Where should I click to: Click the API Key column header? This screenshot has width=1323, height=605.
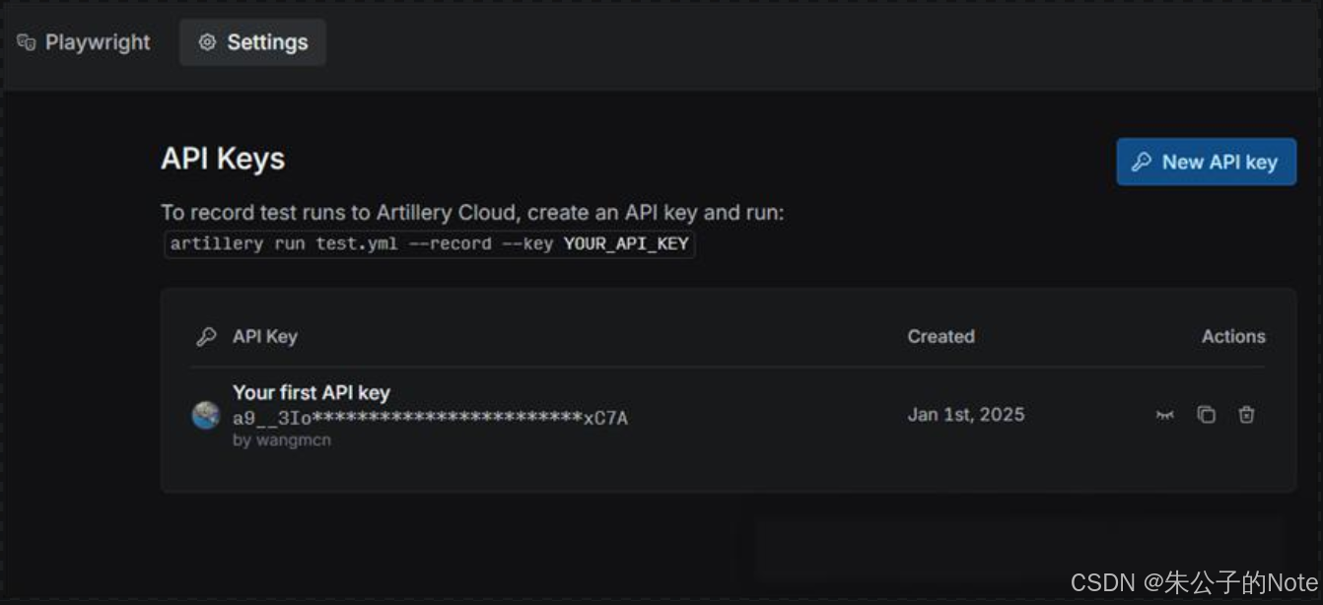coord(265,336)
